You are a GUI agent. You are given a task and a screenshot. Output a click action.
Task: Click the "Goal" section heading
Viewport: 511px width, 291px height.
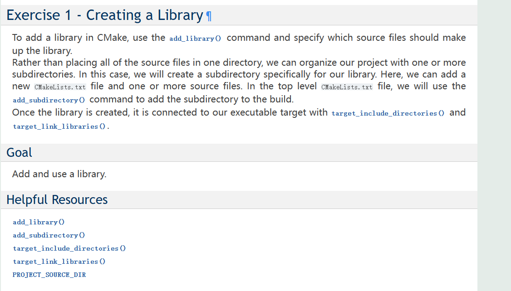pos(19,153)
